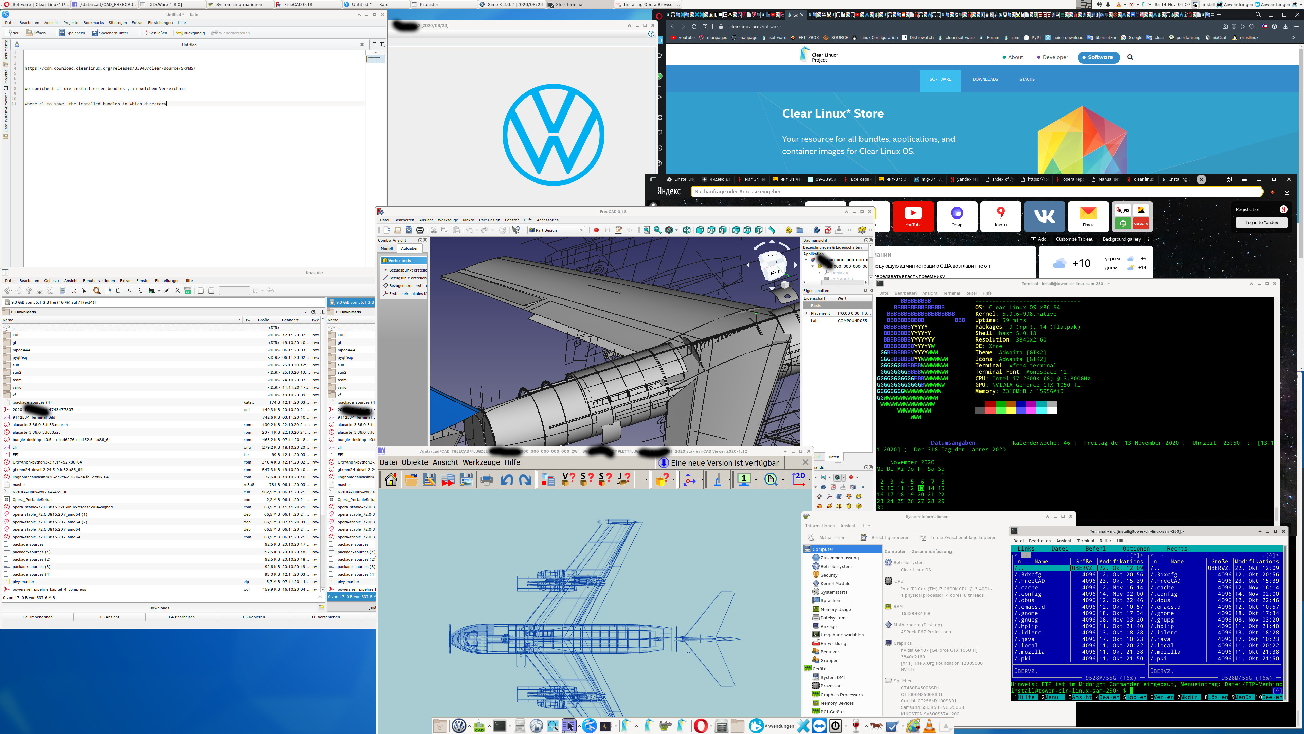Expand the Origin236 tree node in FreeCAD
Viewport: 1304px width, 734px height.
click(819, 273)
